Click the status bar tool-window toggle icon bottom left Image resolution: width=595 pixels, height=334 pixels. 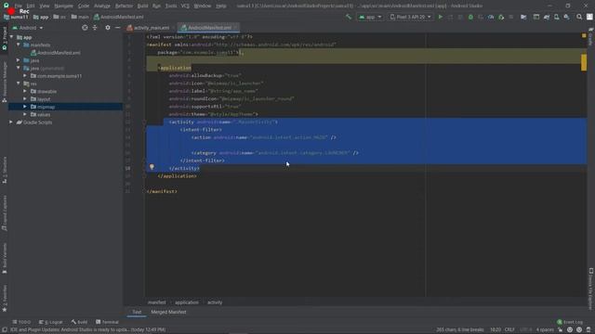click(x=4, y=330)
